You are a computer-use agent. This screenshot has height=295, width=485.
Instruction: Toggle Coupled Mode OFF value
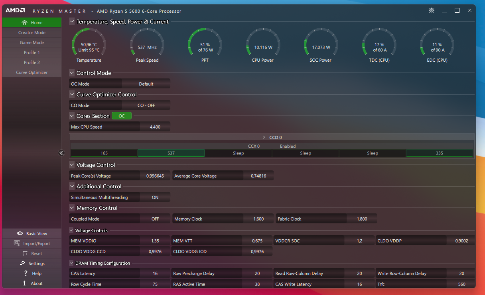[x=155, y=219]
